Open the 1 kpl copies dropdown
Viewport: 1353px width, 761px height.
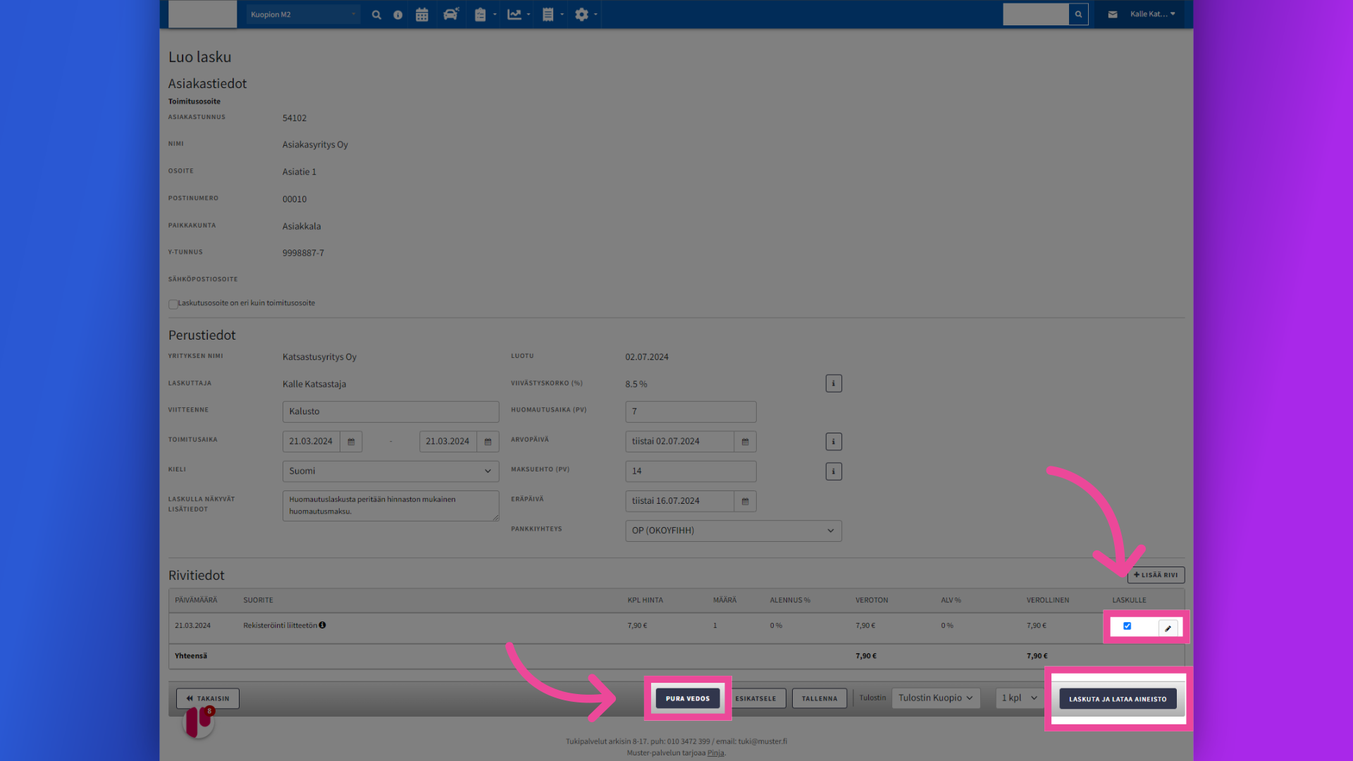[1019, 698]
